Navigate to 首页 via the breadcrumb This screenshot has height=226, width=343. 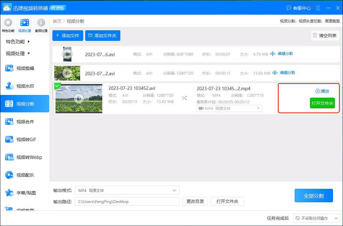pyautogui.click(x=57, y=21)
